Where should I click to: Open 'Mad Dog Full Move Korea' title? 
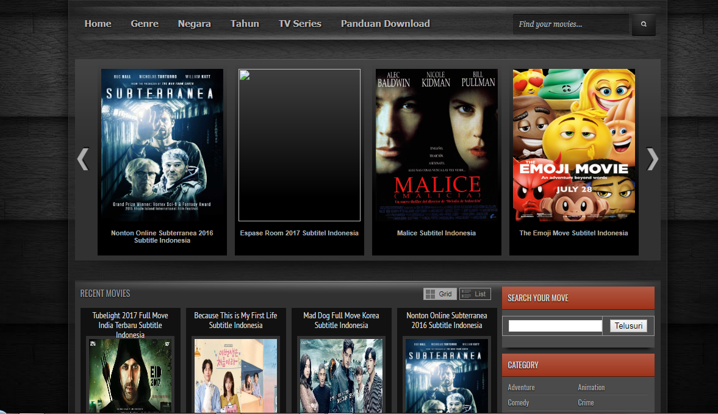(341, 320)
